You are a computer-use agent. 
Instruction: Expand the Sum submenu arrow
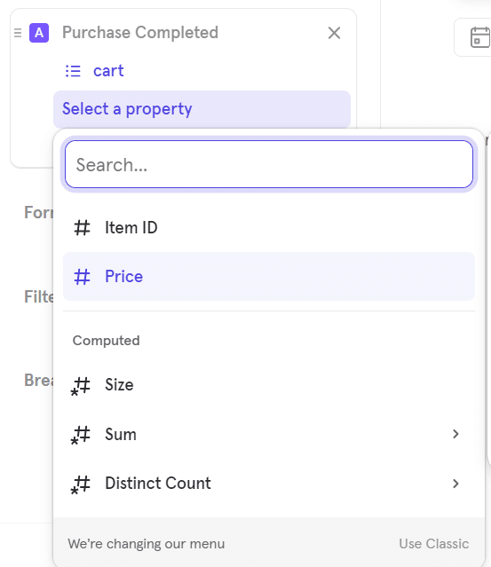(455, 434)
